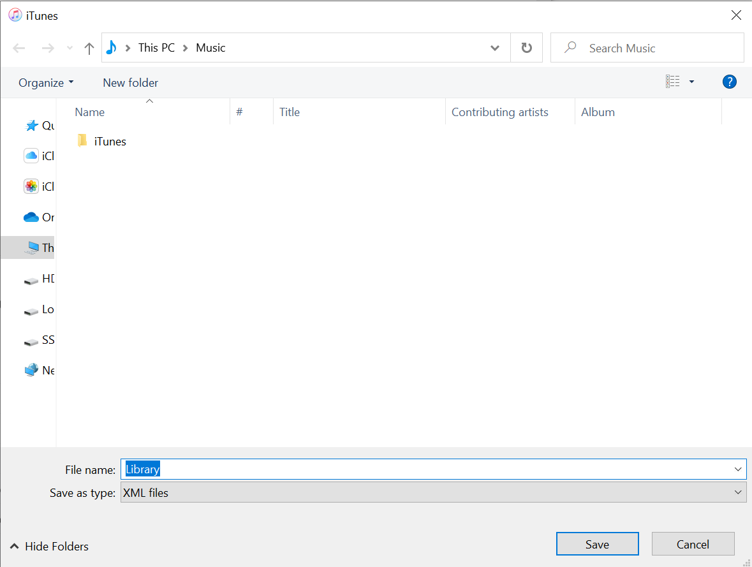Screen dimensions: 752x567
Task: Save the Library XML file
Action: coord(597,544)
